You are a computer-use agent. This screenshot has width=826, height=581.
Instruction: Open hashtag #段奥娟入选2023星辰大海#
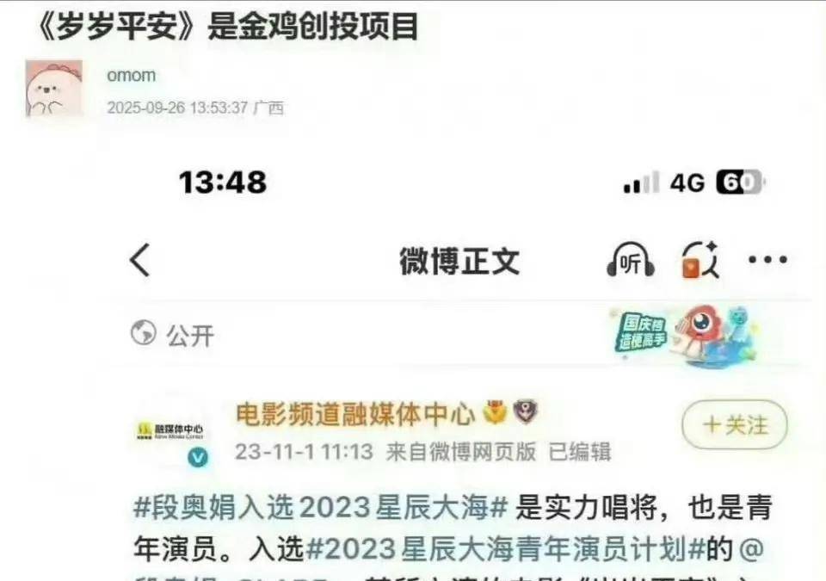point(320,507)
